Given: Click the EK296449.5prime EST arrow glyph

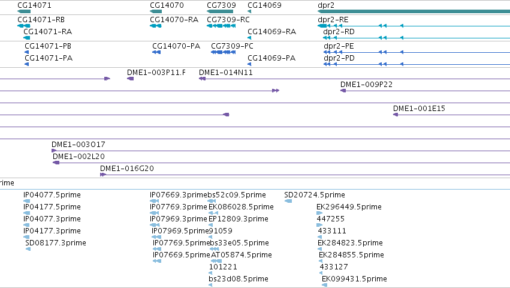Looking at the screenshot, I should [319, 213].
